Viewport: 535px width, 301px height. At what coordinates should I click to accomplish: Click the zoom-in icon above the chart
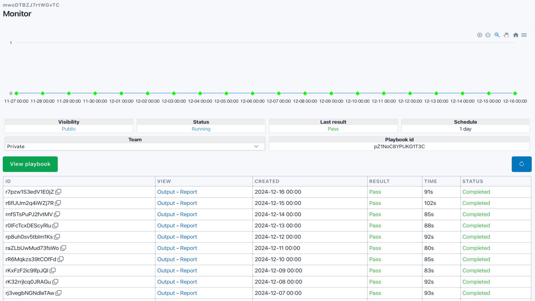(480, 35)
